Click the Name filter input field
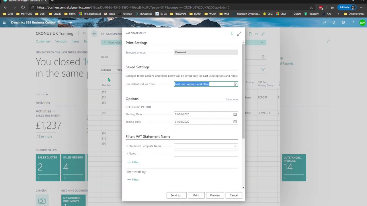 (206, 154)
